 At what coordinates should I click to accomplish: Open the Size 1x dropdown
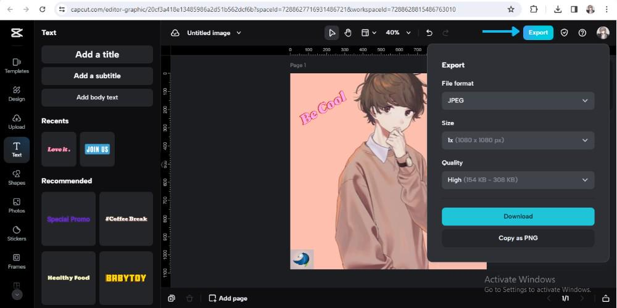518,140
